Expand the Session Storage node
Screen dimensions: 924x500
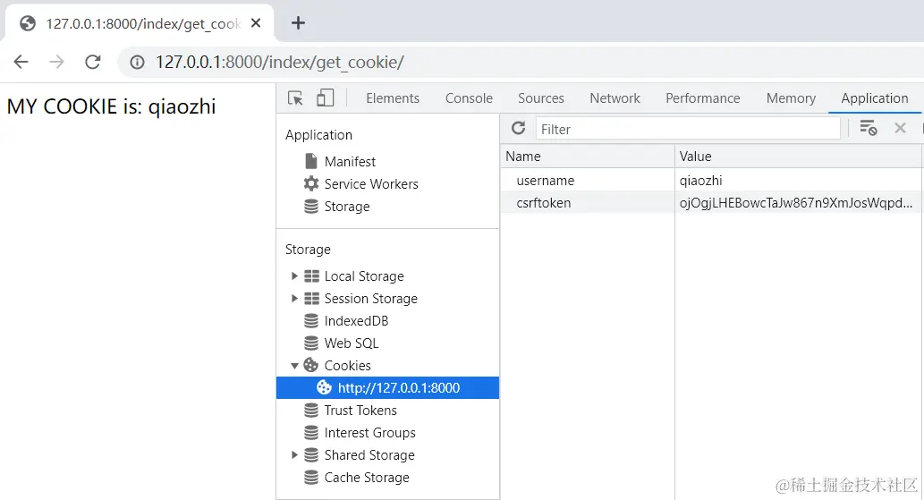(x=295, y=299)
